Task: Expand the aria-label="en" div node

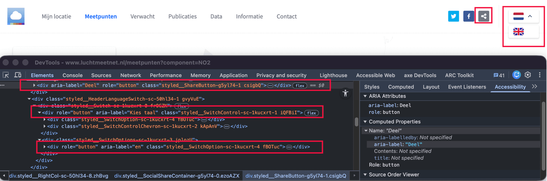Action: coord(45,147)
